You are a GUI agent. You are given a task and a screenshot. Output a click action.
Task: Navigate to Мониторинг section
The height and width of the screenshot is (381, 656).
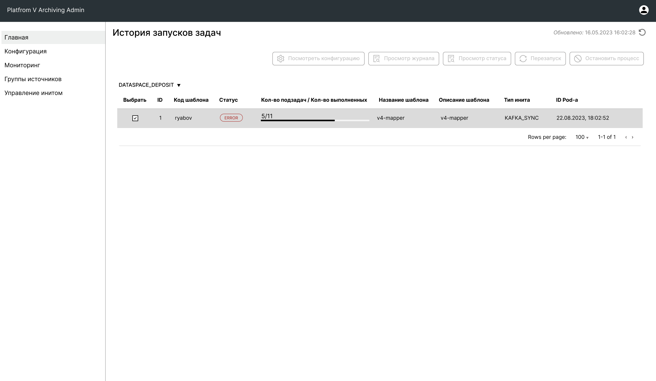coord(22,65)
